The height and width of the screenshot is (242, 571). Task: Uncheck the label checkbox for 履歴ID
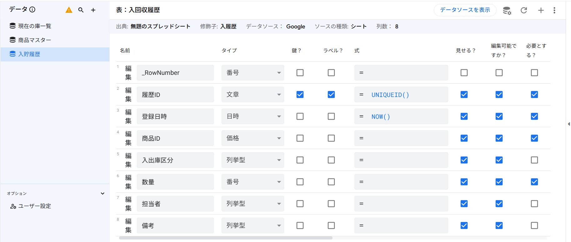pos(331,94)
